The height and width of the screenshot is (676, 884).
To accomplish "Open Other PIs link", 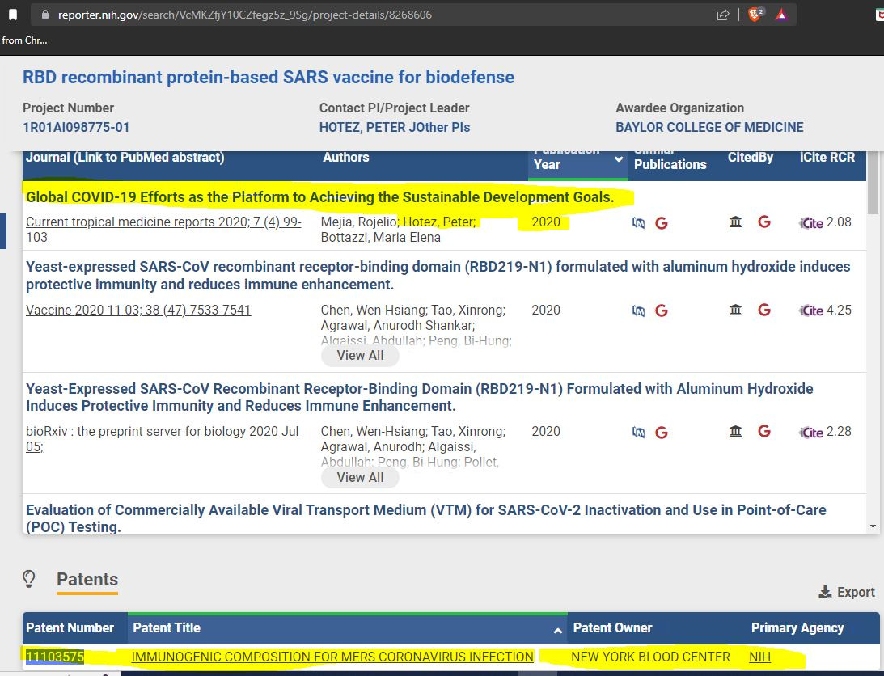I will pos(438,128).
